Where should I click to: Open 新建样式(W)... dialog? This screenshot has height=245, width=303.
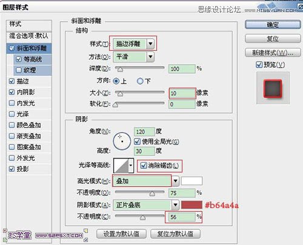point(273,53)
